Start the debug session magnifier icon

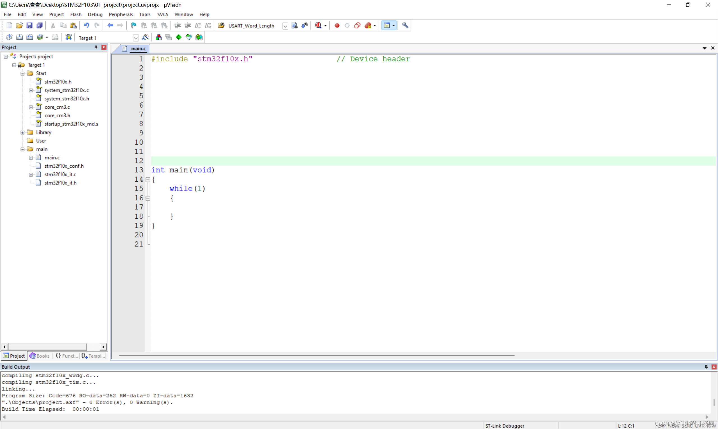[x=318, y=26]
